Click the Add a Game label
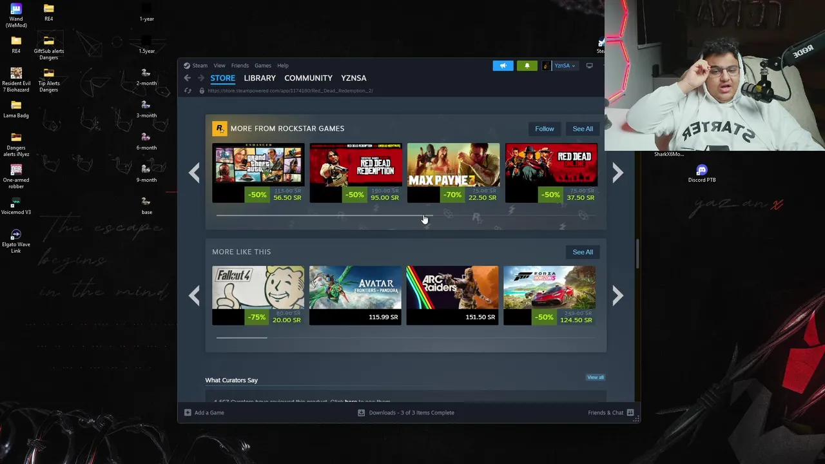Viewport: 825px width, 464px height. coord(209,412)
